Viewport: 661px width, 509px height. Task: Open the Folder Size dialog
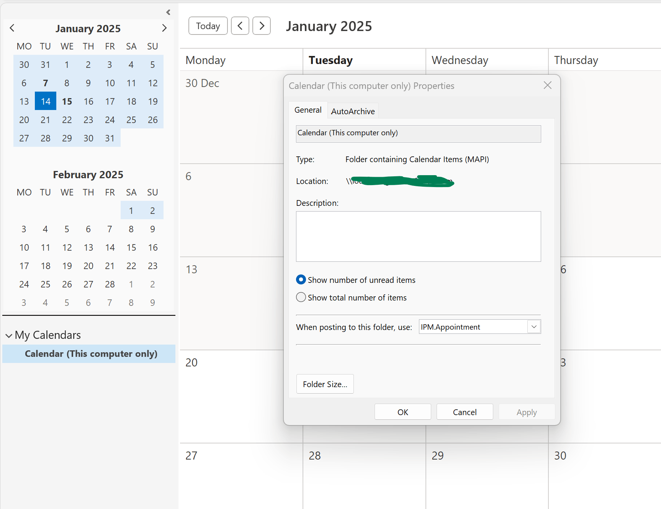click(325, 384)
